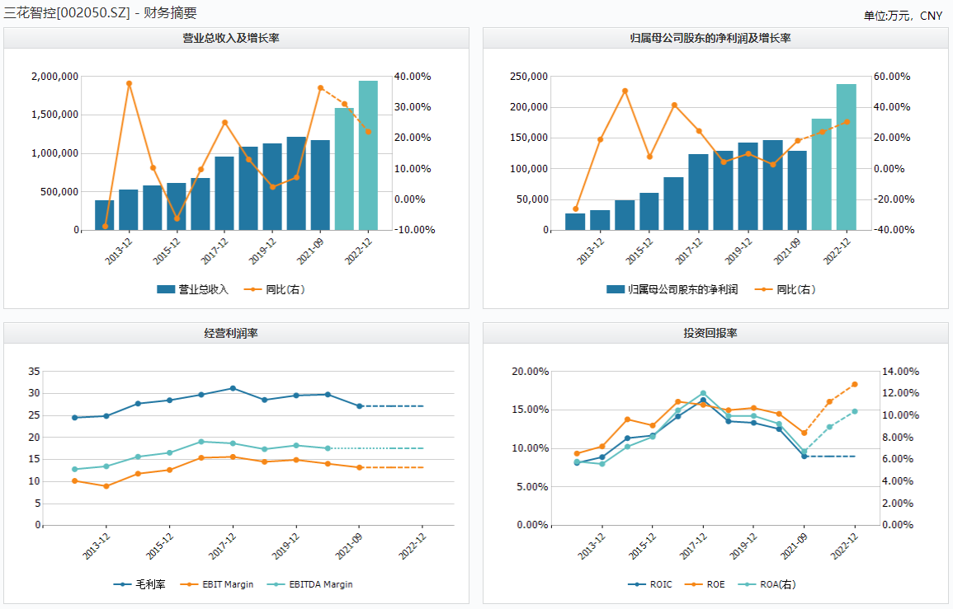Click the 2015-12 x-axis label in 经营利润率 chart

pyautogui.click(x=160, y=546)
